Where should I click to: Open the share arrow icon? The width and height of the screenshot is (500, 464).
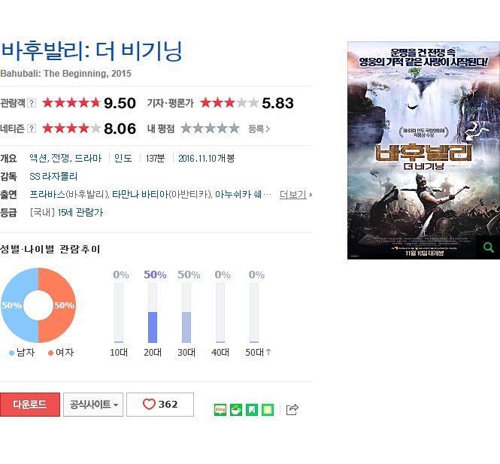(292, 409)
